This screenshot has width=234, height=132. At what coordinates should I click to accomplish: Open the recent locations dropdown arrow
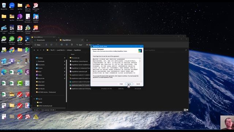41,50
